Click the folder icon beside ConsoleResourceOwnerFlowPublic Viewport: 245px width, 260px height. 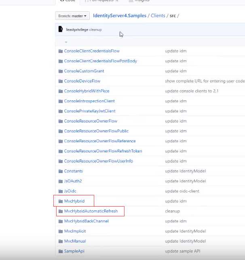coord(61,131)
